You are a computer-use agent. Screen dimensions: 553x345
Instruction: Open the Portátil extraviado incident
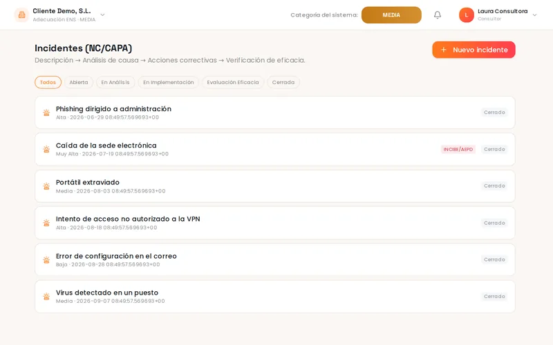274,186
